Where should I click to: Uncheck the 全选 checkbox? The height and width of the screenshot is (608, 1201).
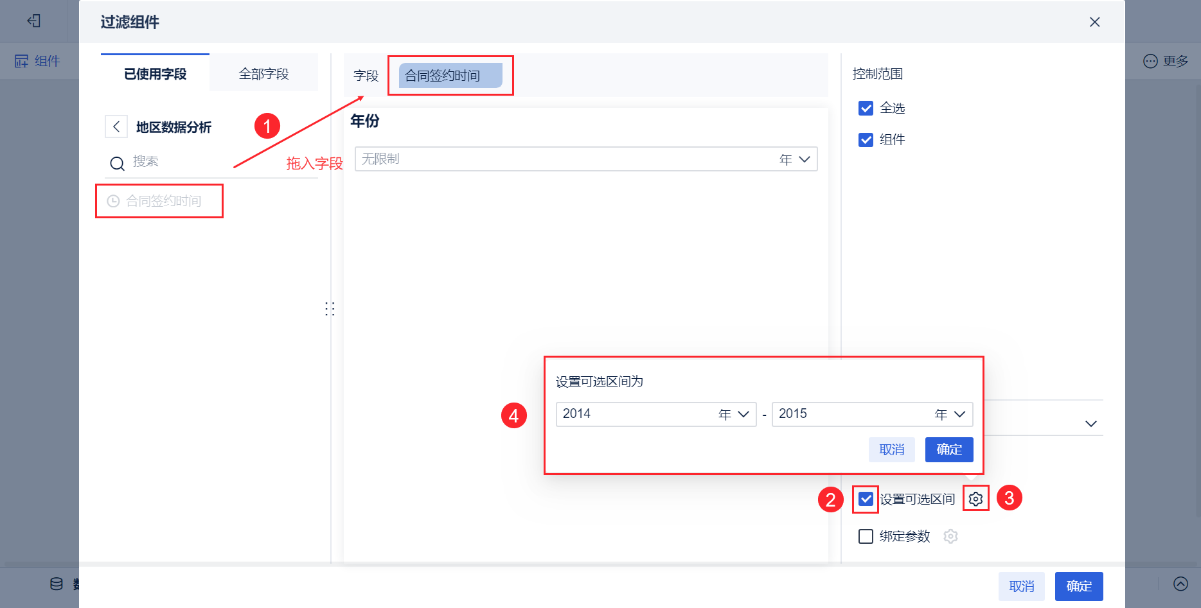(x=866, y=108)
